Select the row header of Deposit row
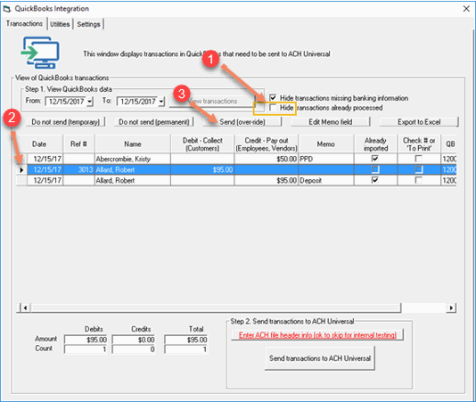476x402 pixels. click(21, 181)
